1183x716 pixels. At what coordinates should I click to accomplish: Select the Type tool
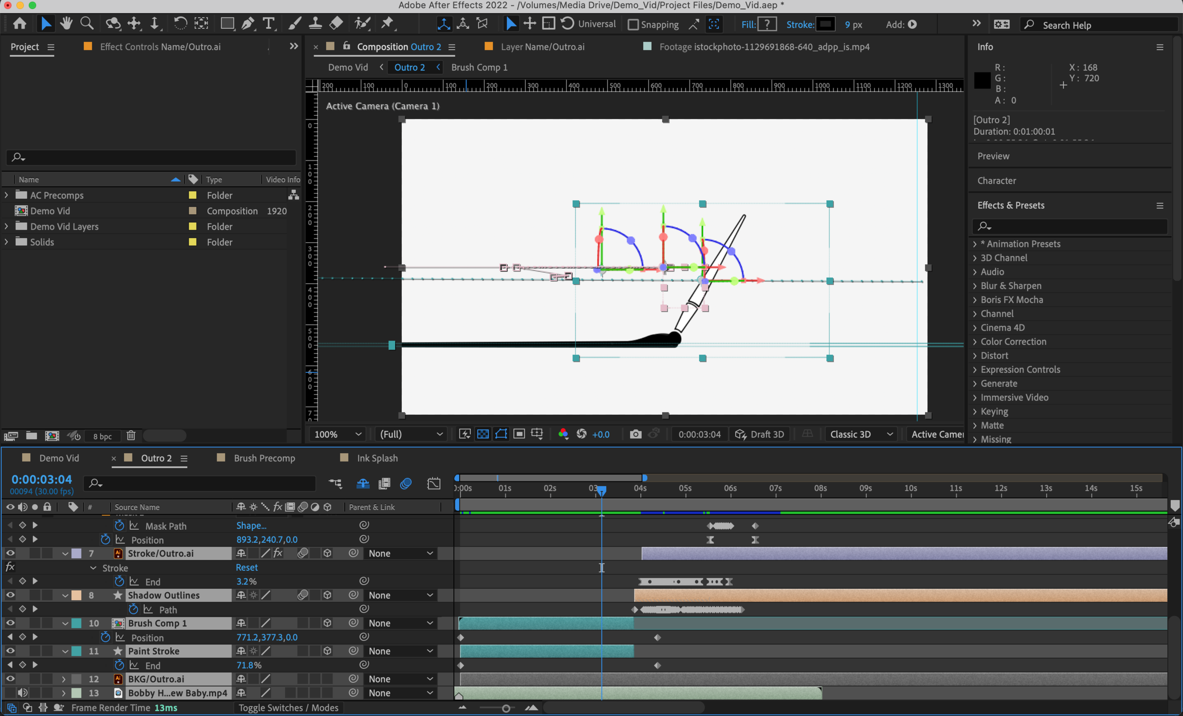269,24
